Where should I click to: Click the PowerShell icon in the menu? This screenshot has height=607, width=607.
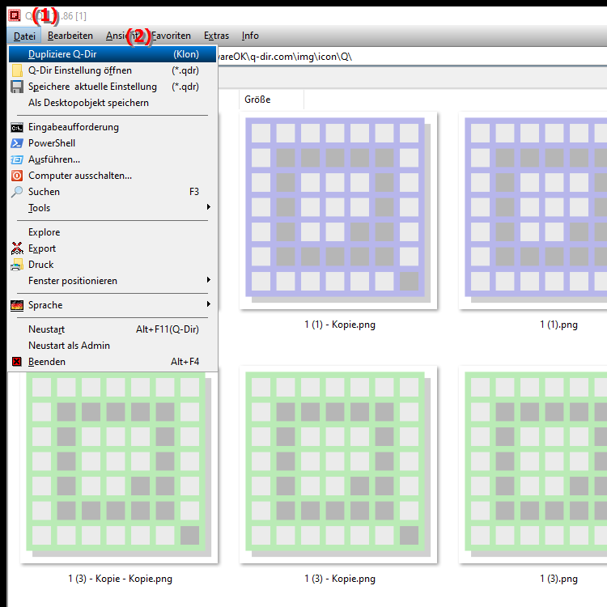pos(17,143)
